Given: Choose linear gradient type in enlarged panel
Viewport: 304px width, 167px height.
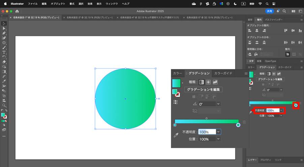Looking at the screenshot, I should point(202,82).
